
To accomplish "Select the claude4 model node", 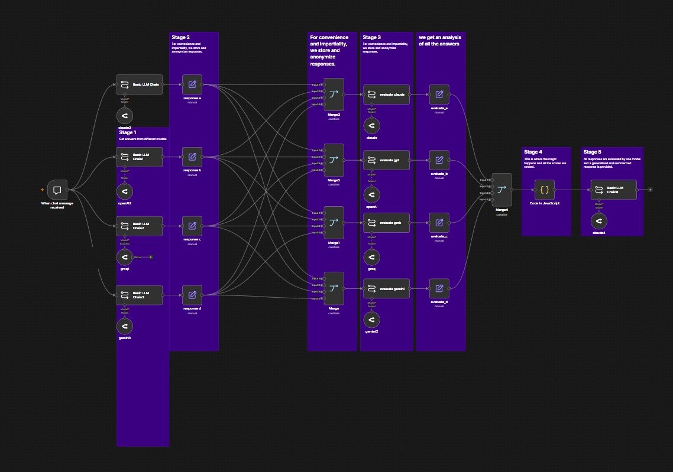I will [599, 221].
